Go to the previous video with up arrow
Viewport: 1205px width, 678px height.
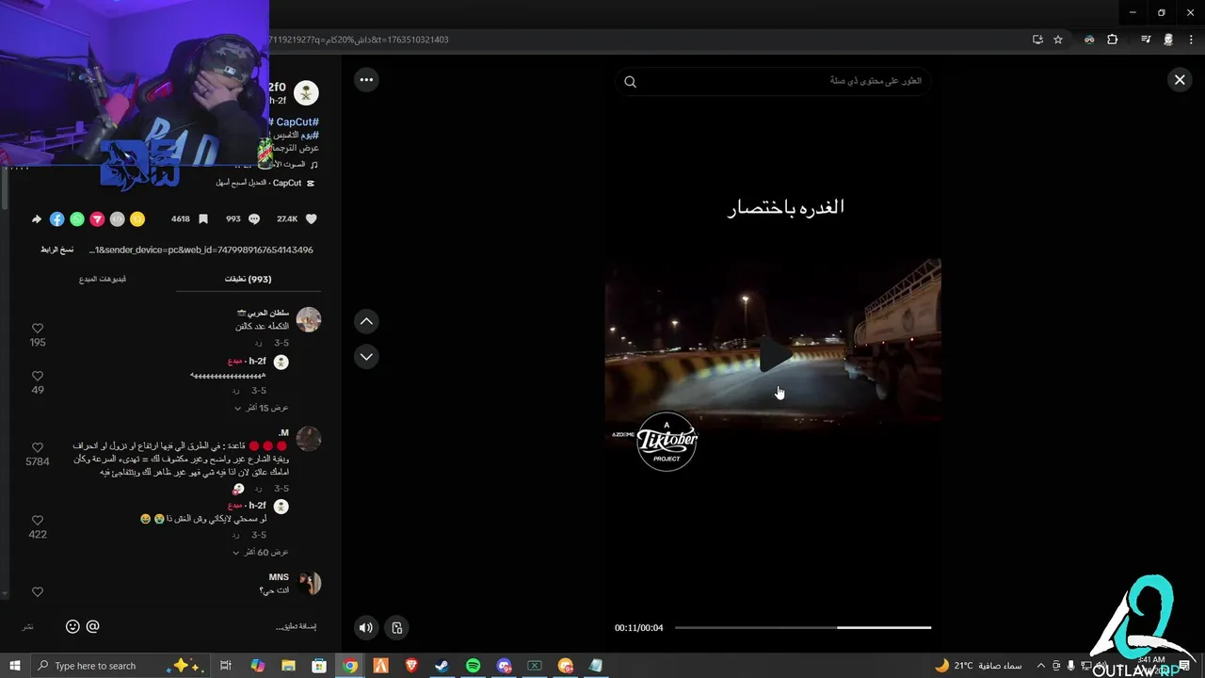[366, 321]
